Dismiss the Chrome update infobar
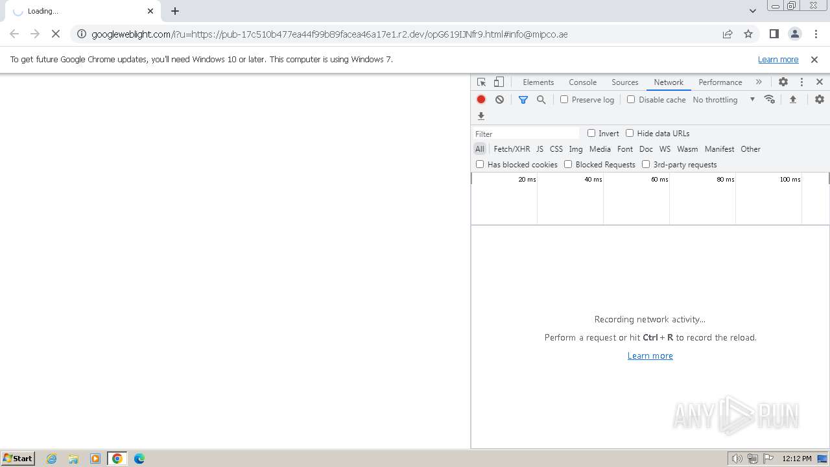830x467 pixels. click(814, 60)
